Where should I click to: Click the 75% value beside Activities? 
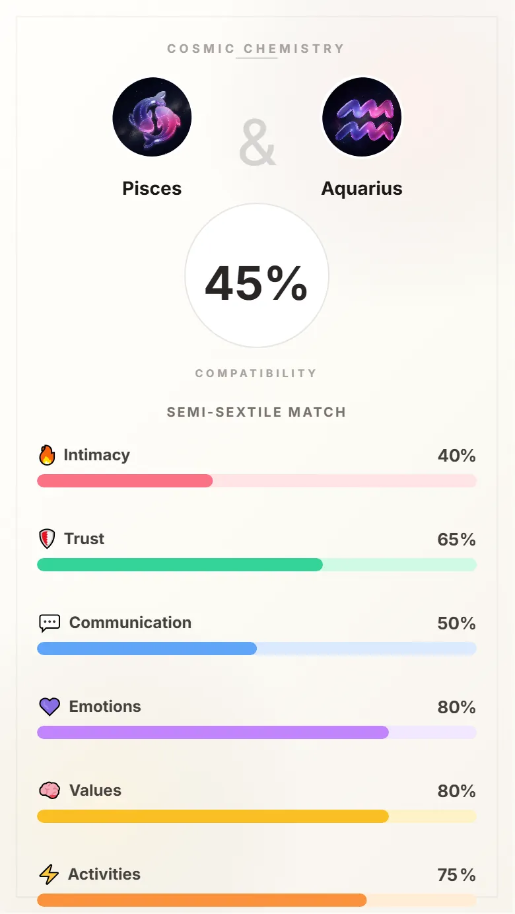(456, 874)
